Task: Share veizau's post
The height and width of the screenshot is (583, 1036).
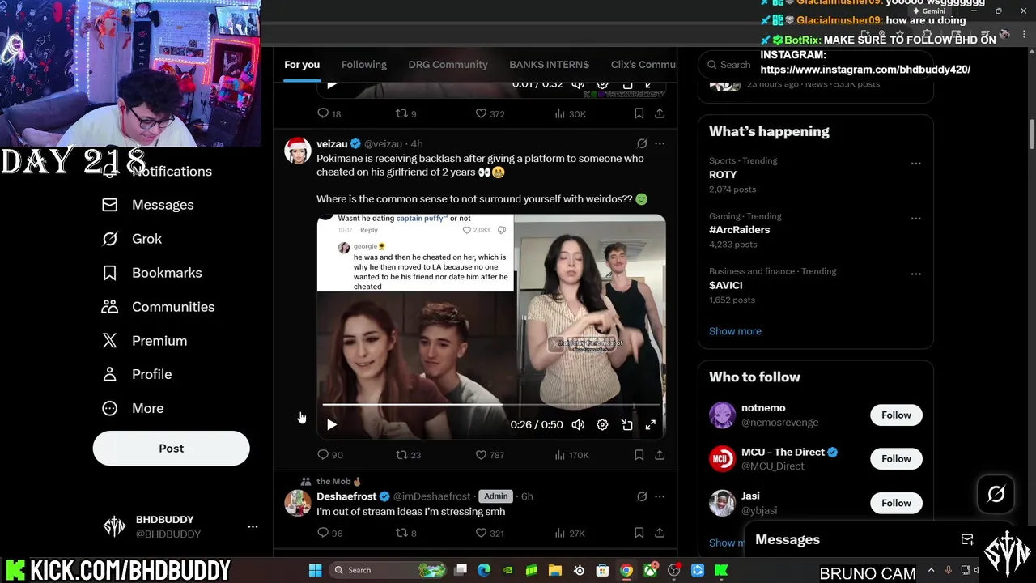Action: 660,455
